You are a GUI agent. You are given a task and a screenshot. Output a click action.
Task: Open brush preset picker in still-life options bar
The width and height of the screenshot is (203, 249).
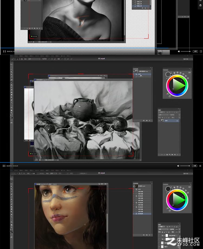click(18, 59)
